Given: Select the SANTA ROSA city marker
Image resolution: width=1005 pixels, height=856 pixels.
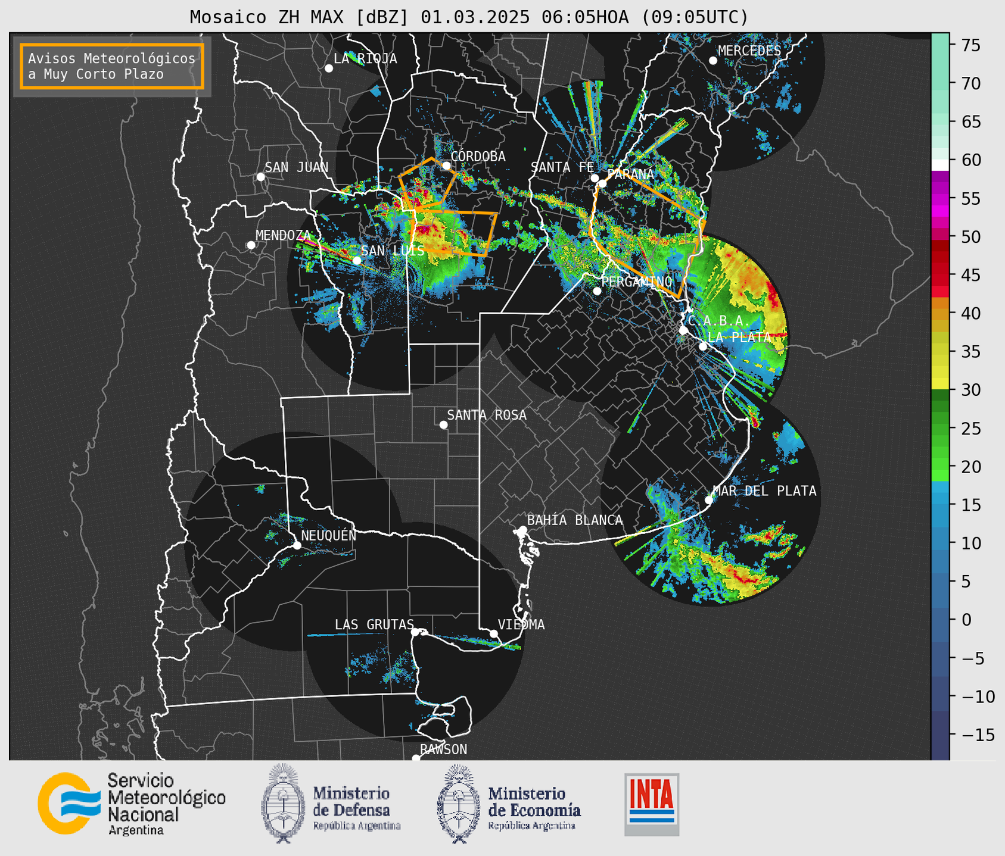Looking at the screenshot, I should pyautogui.click(x=443, y=425).
